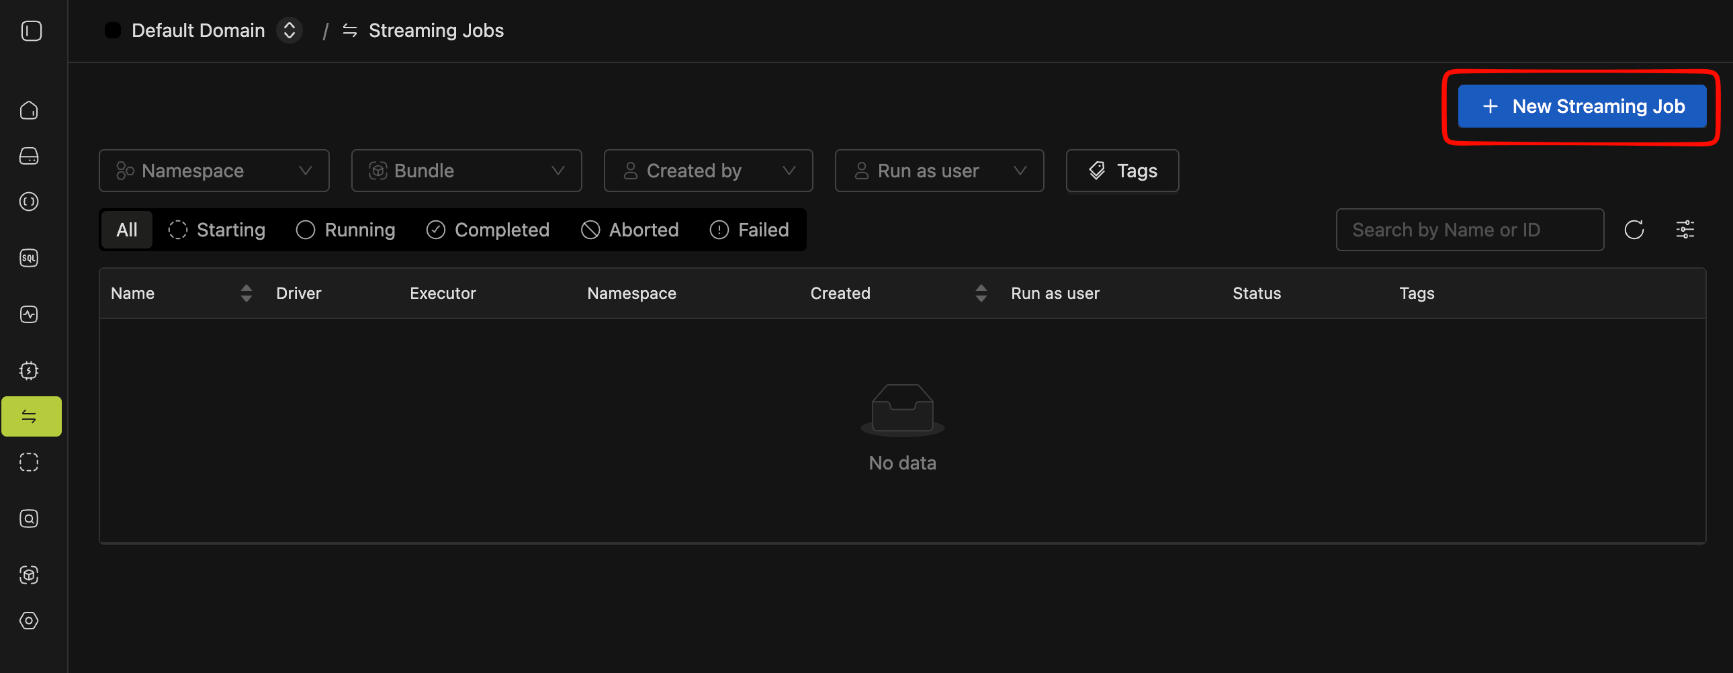Open the settings hexagon icon in sidebar

pyautogui.click(x=29, y=621)
